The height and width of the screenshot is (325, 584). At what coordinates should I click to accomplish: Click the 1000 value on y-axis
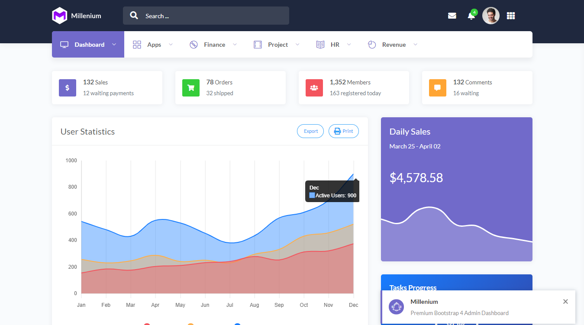(x=71, y=161)
